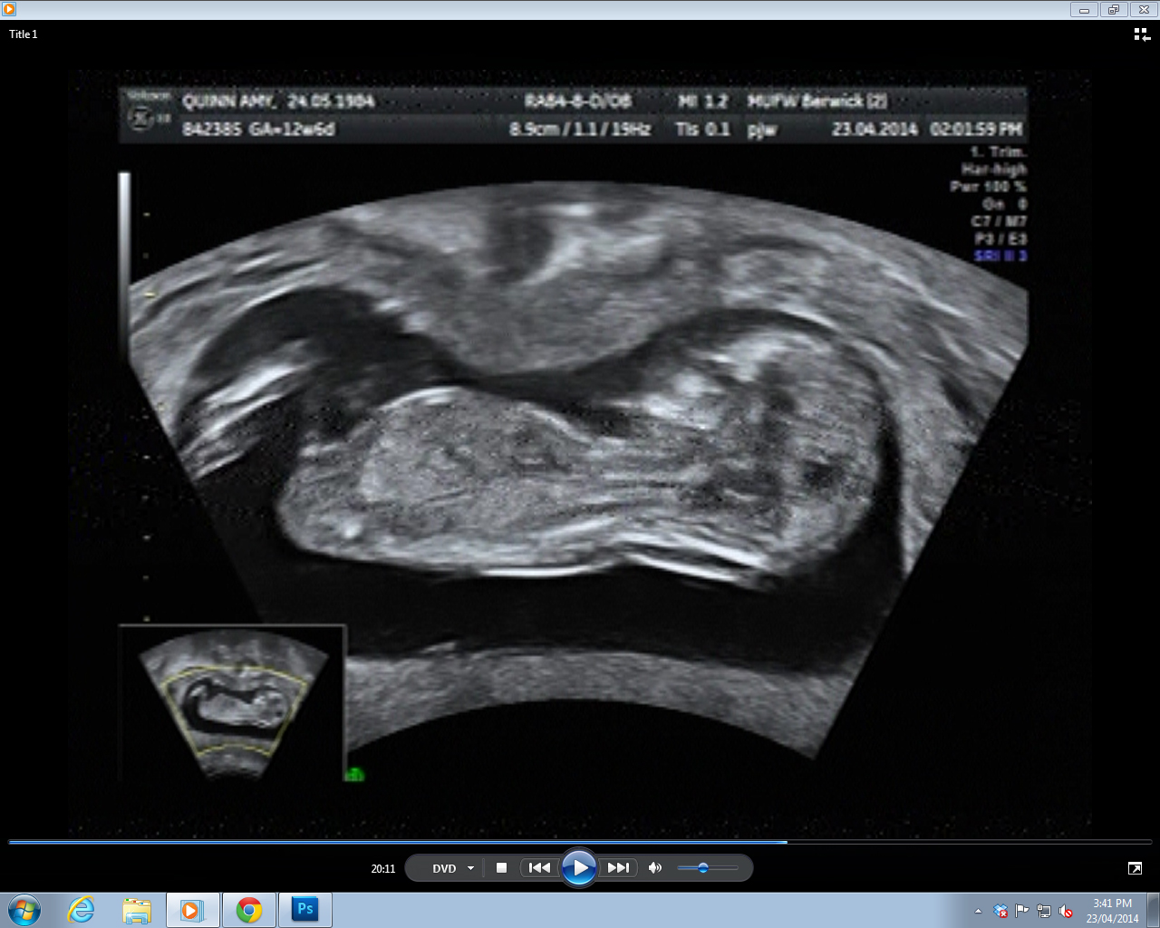Open Windows Explorer from taskbar
Image resolution: width=1160 pixels, height=928 pixels.
137,910
